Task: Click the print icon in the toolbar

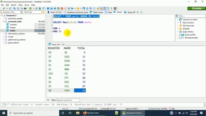Action: pos(25,8)
